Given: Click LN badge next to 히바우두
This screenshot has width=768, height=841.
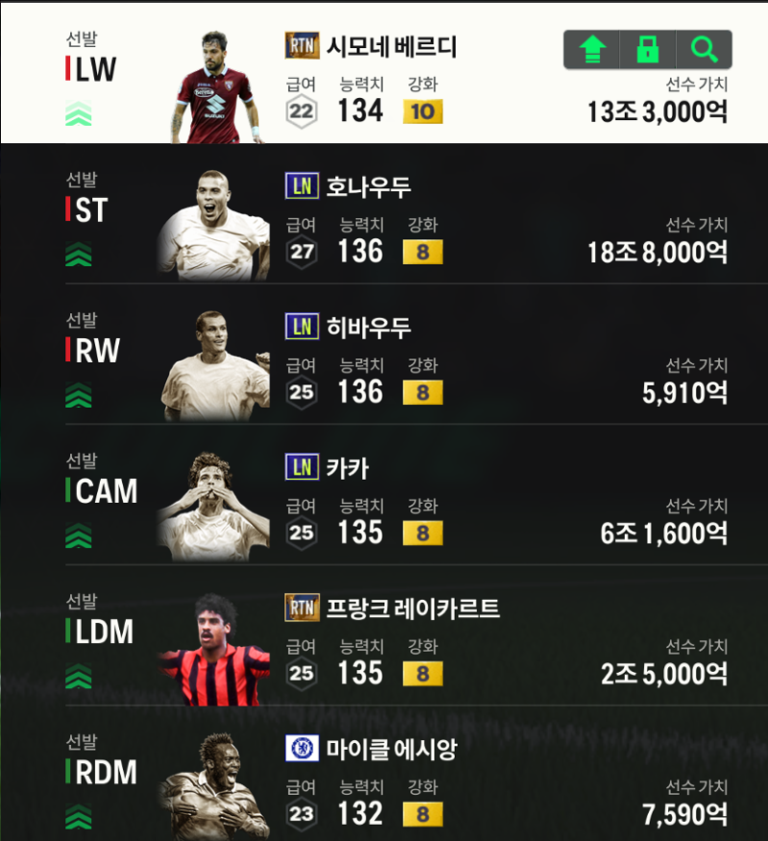Looking at the screenshot, I should pos(302,326).
